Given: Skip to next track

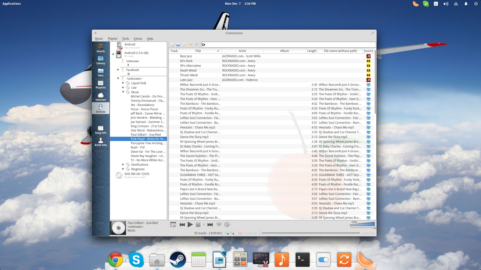Looking at the screenshot, I should (x=210, y=224).
